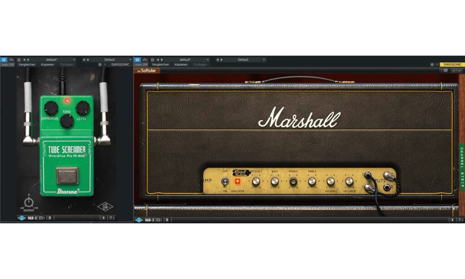Adjust the PRESENCE knob on Marshall amp

[256, 181]
